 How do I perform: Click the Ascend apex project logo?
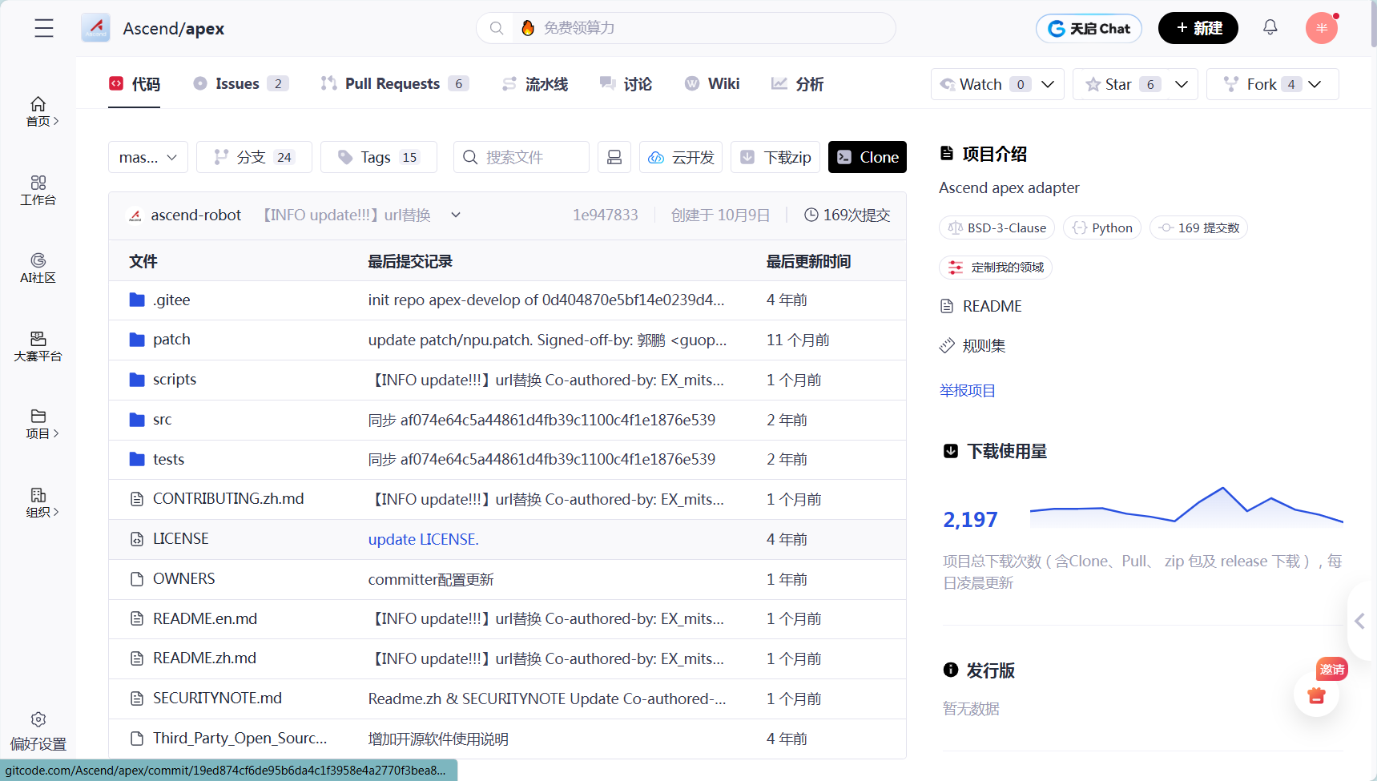point(95,28)
